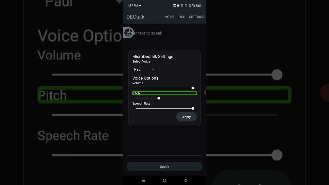Tap the Pitch label

coord(136,93)
